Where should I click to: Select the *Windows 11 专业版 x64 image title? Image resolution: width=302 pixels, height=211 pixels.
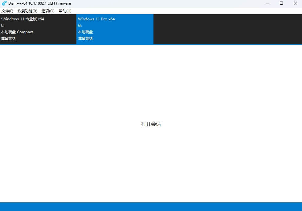[x=22, y=19]
